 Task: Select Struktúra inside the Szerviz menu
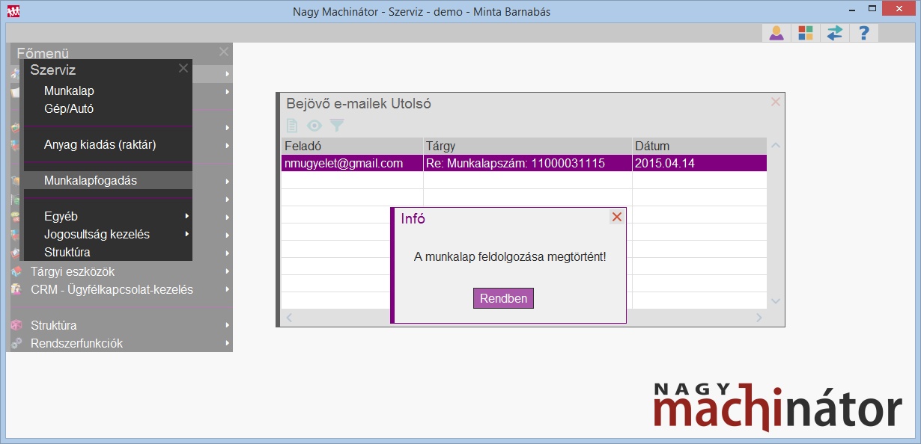click(67, 252)
